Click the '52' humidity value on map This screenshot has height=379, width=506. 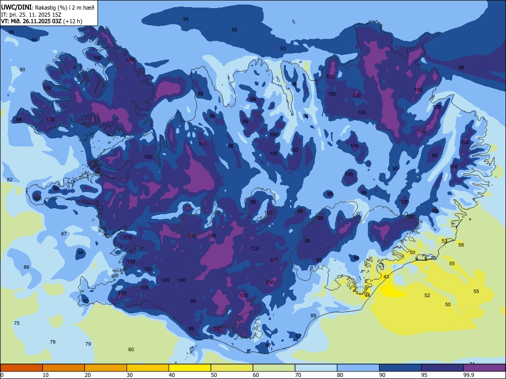427,295
